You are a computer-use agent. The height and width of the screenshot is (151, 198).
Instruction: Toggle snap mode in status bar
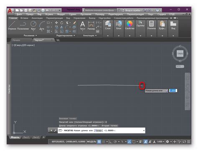coord(104,142)
